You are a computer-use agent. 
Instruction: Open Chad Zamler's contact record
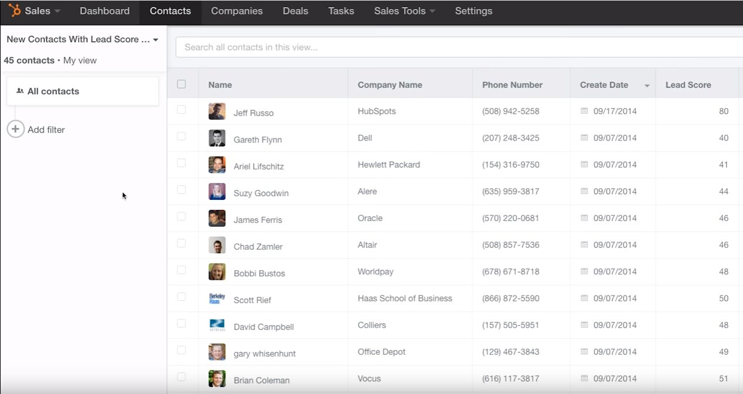[258, 247]
